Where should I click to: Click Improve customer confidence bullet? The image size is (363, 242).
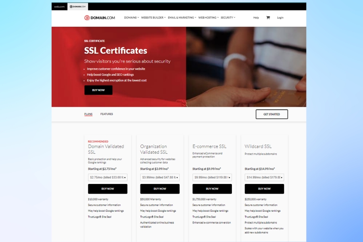tap(116, 69)
